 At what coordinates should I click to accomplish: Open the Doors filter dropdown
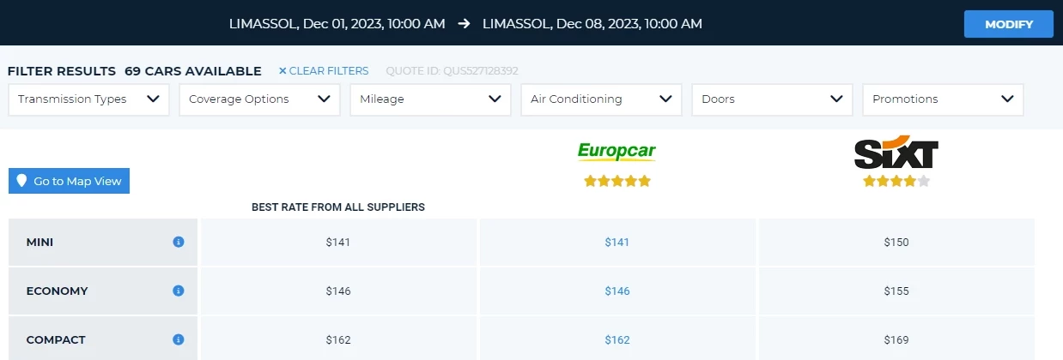772,99
